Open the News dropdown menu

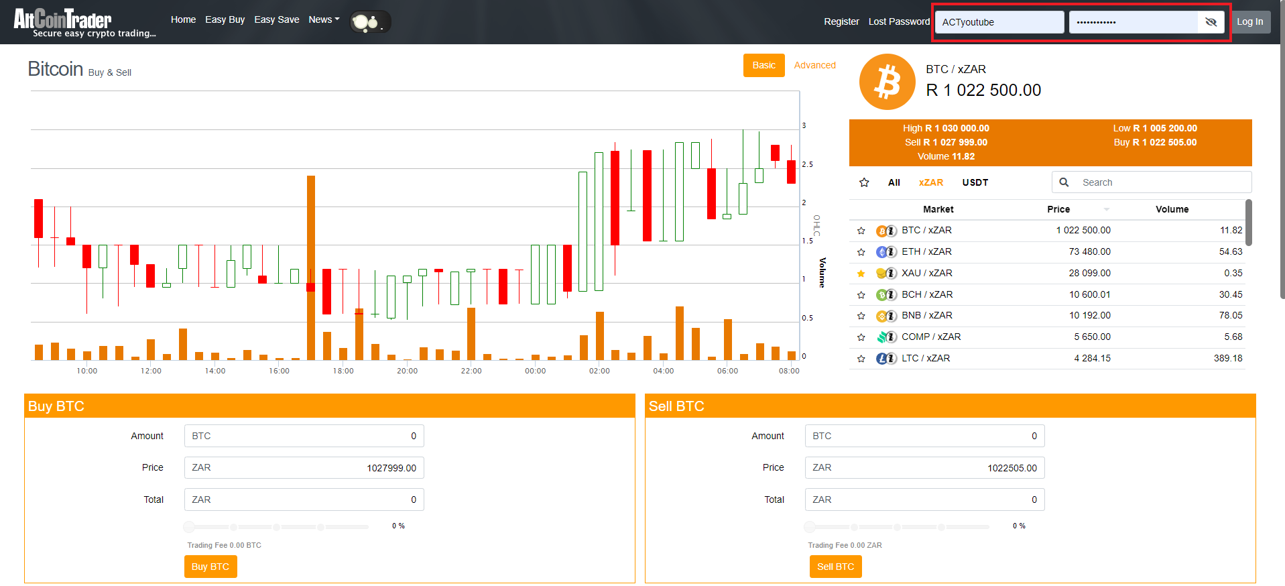pyautogui.click(x=324, y=19)
